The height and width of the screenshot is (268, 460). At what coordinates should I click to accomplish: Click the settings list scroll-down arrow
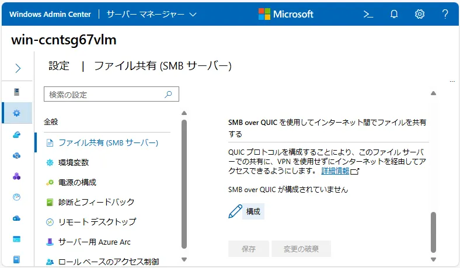[184, 259]
